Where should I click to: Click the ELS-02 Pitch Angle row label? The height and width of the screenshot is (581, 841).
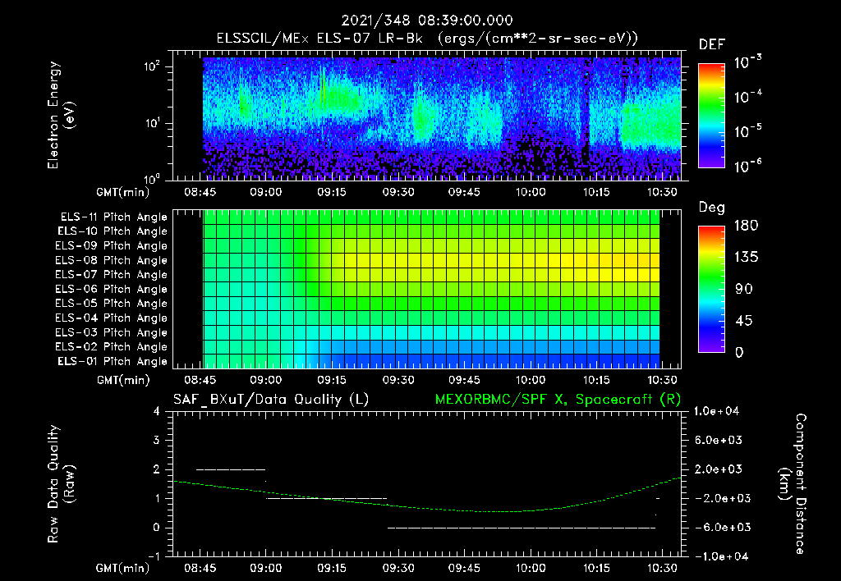111,347
